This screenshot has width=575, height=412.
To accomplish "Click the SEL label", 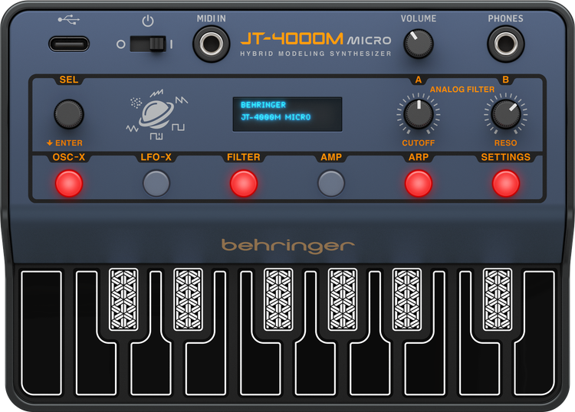I will pyautogui.click(x=68, y=80).
